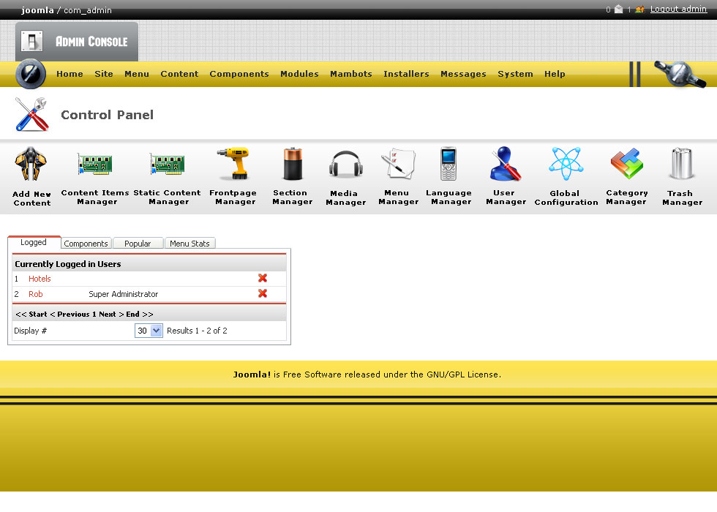
Task: Click the Admin Console switch icon
Action: [31, 41]
